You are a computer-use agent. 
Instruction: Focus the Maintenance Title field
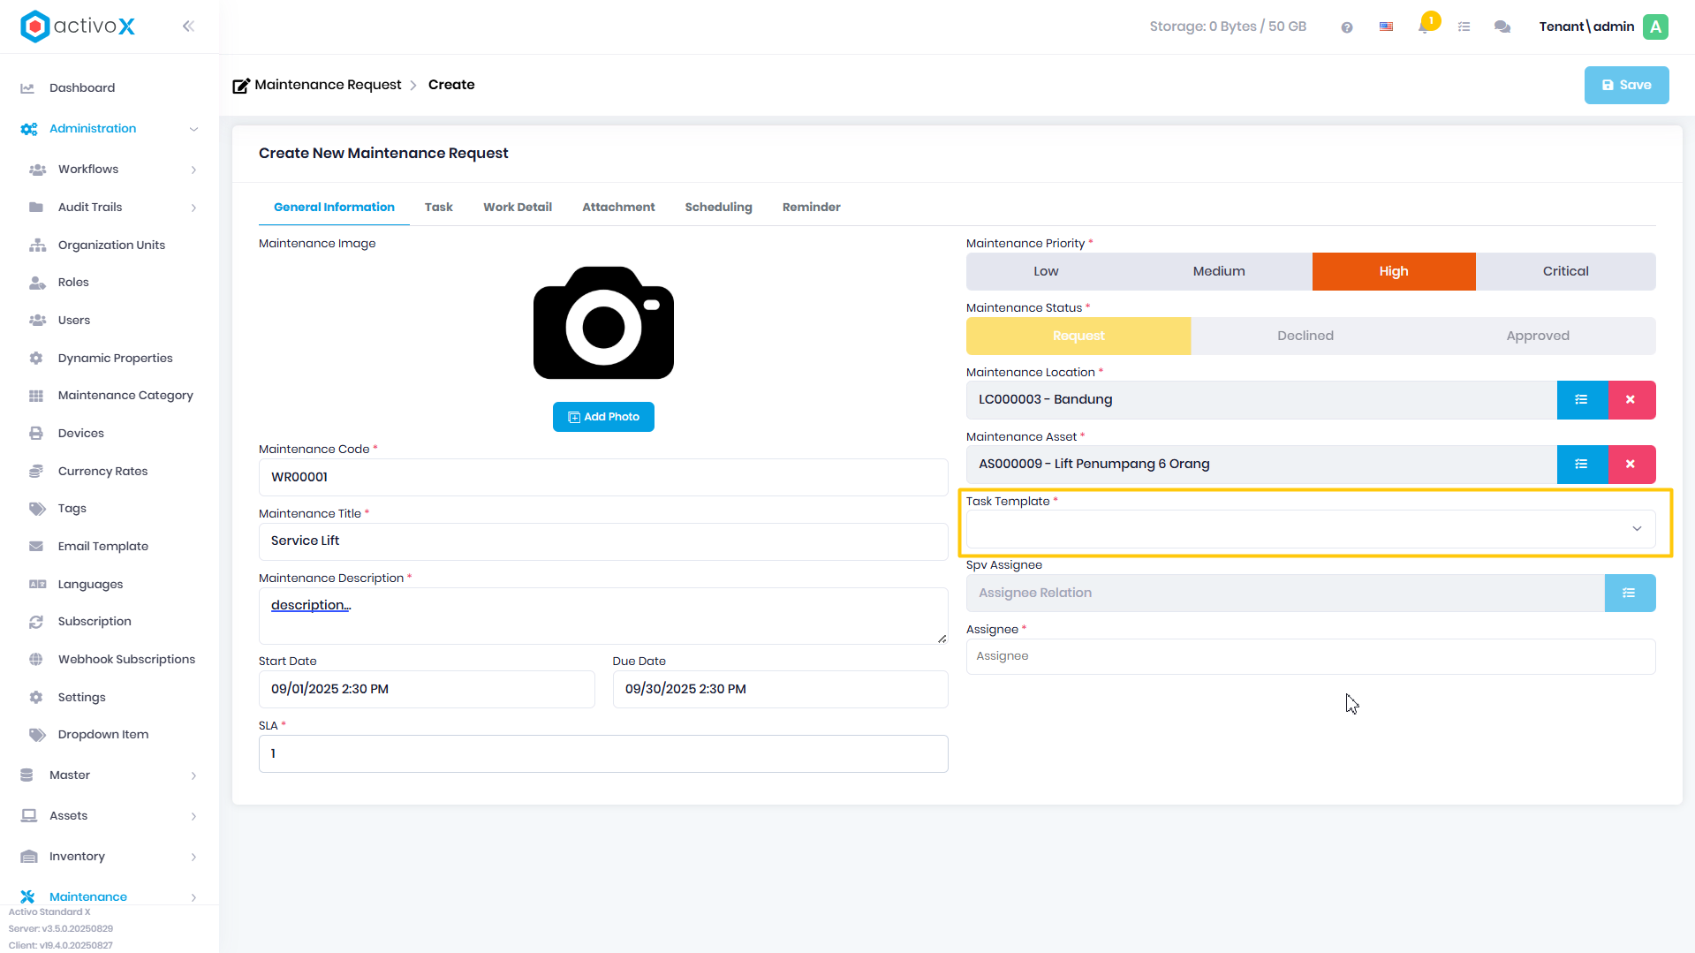603,541
